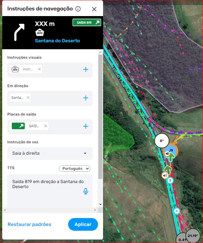Image resolution: width=203 pixels, height=243 pixels.
Task: Add a new visual instruction
Action: pos(86,69)
